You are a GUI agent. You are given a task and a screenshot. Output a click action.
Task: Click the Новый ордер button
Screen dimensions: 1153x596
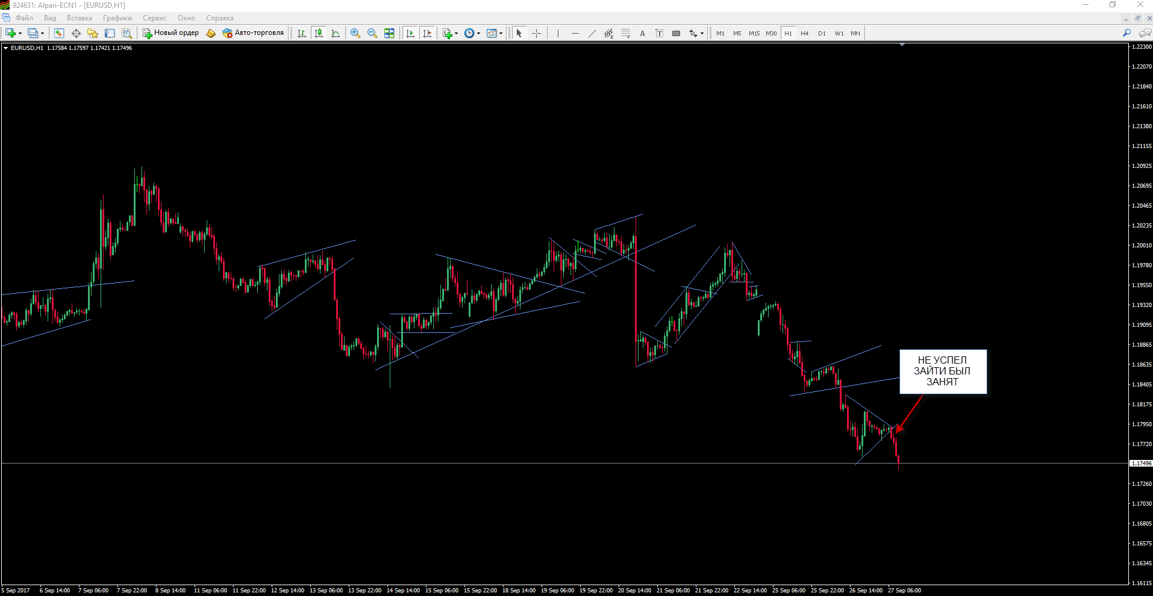[170, 33]
